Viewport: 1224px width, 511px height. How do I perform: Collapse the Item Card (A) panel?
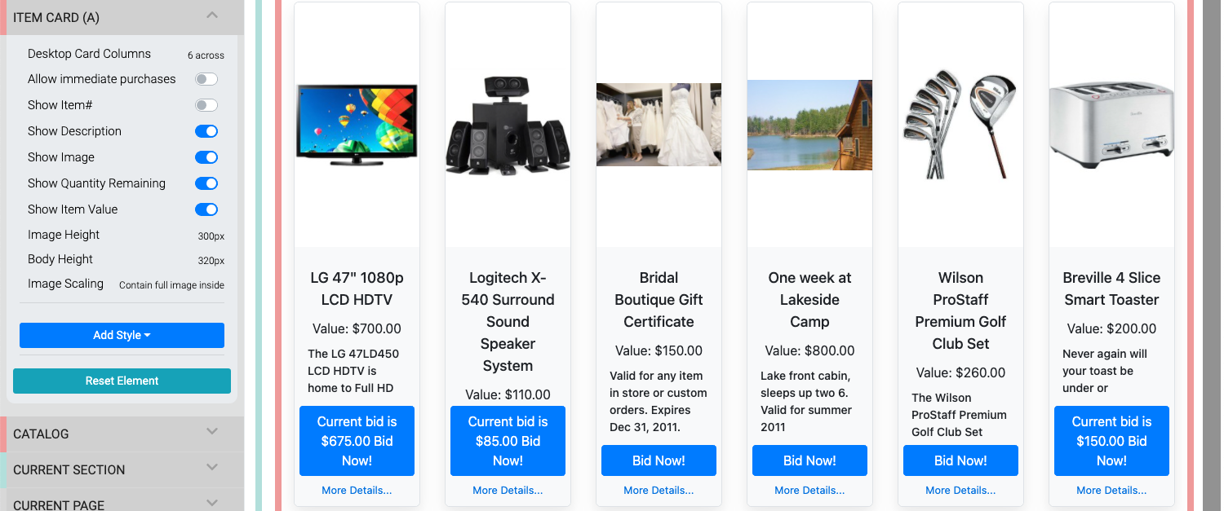click(x=212, y=15)
